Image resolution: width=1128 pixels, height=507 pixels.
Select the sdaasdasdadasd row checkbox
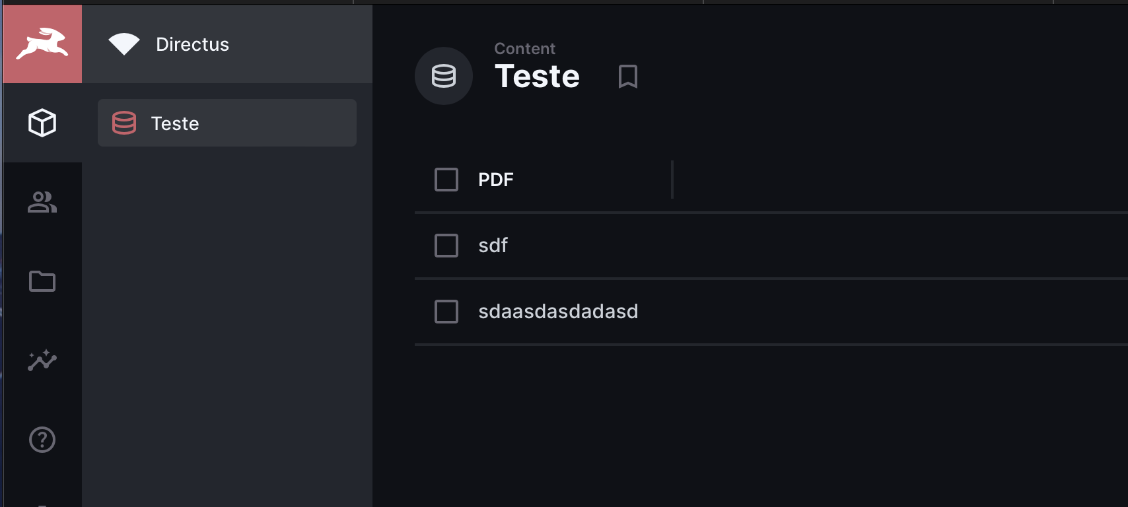click(x=446, y=312)
